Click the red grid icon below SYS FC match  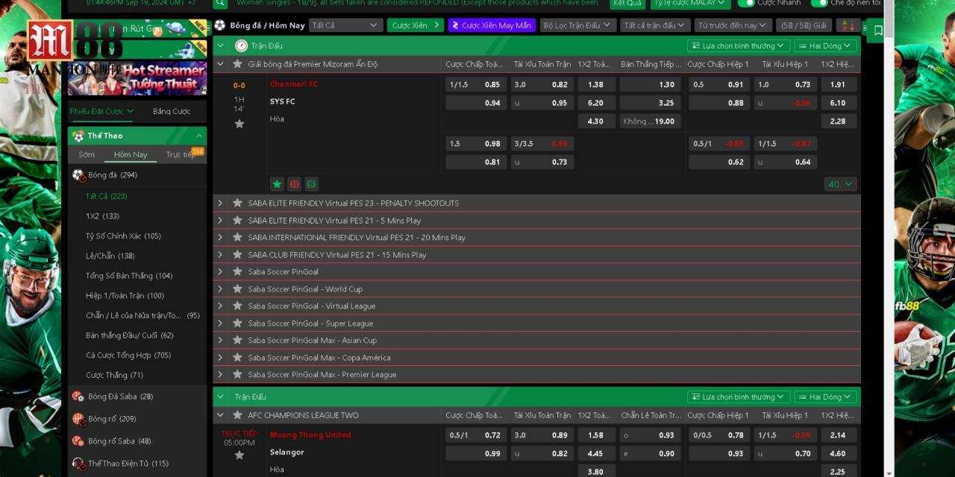click(x=294, y=184)
